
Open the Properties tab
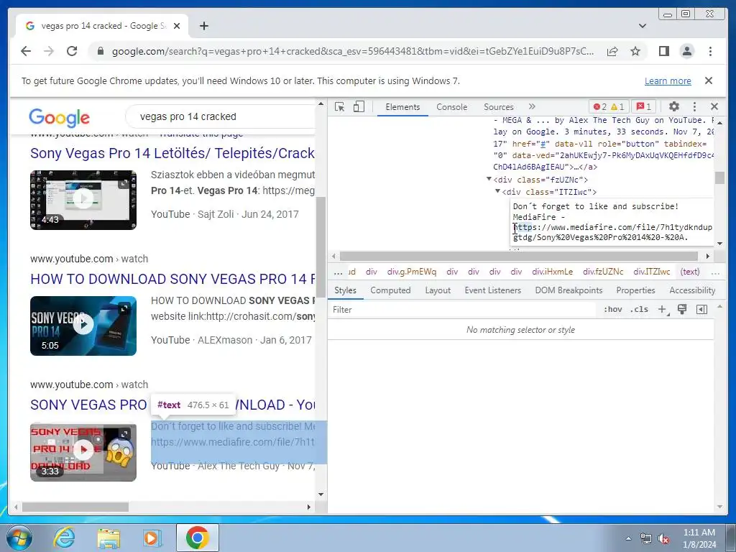tap(635, 290)
